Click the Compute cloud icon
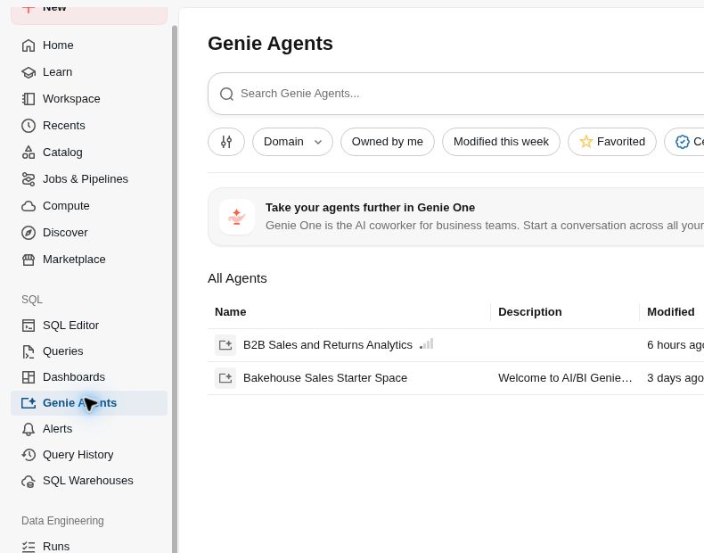This screenshot has height=553, width=704. (29, 206)
